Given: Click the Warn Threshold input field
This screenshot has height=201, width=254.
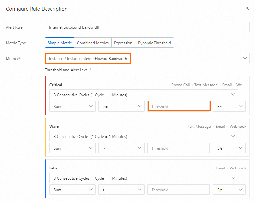Looking at the screenshot, I should [178, 148].
